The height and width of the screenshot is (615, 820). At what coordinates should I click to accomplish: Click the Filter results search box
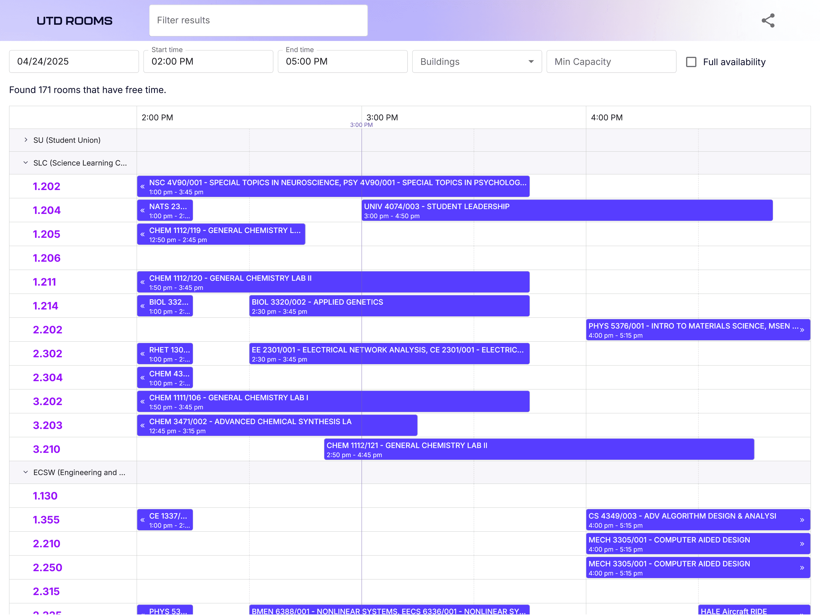click(258, 20)
